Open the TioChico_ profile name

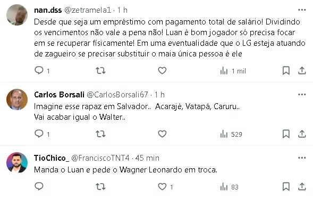pyautogui.click(x=52, y=158)
